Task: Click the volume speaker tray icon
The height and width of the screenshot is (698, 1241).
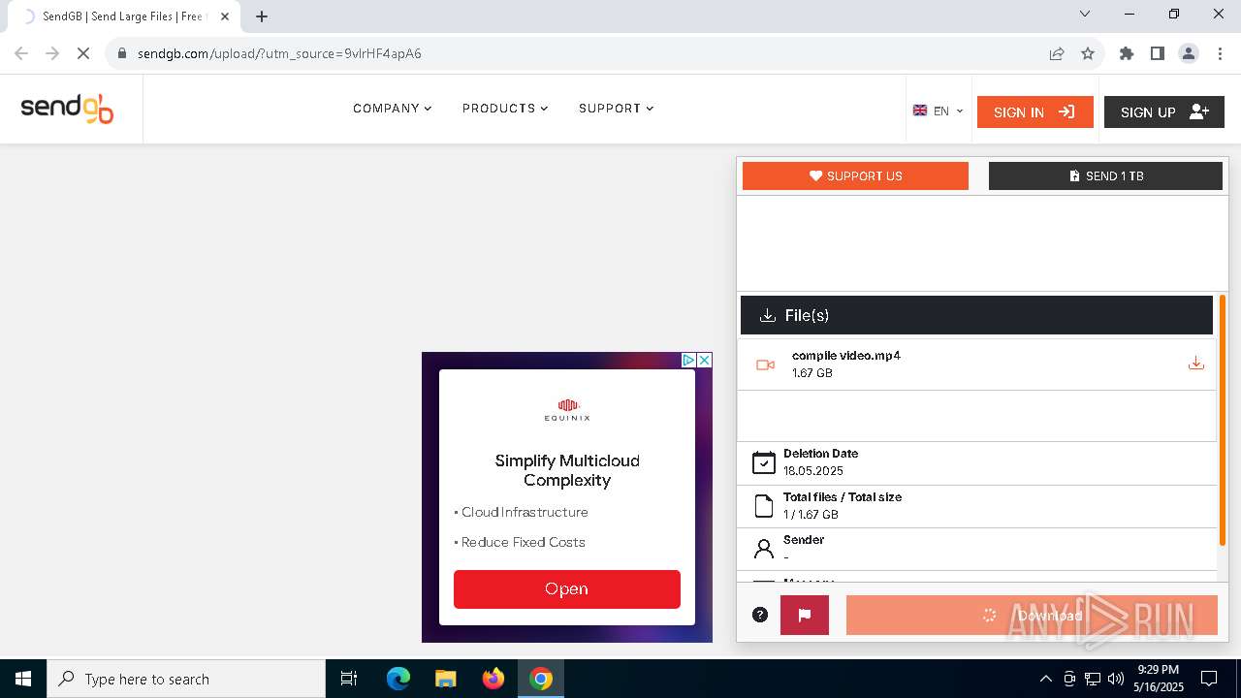Action: coord(1116,679)
